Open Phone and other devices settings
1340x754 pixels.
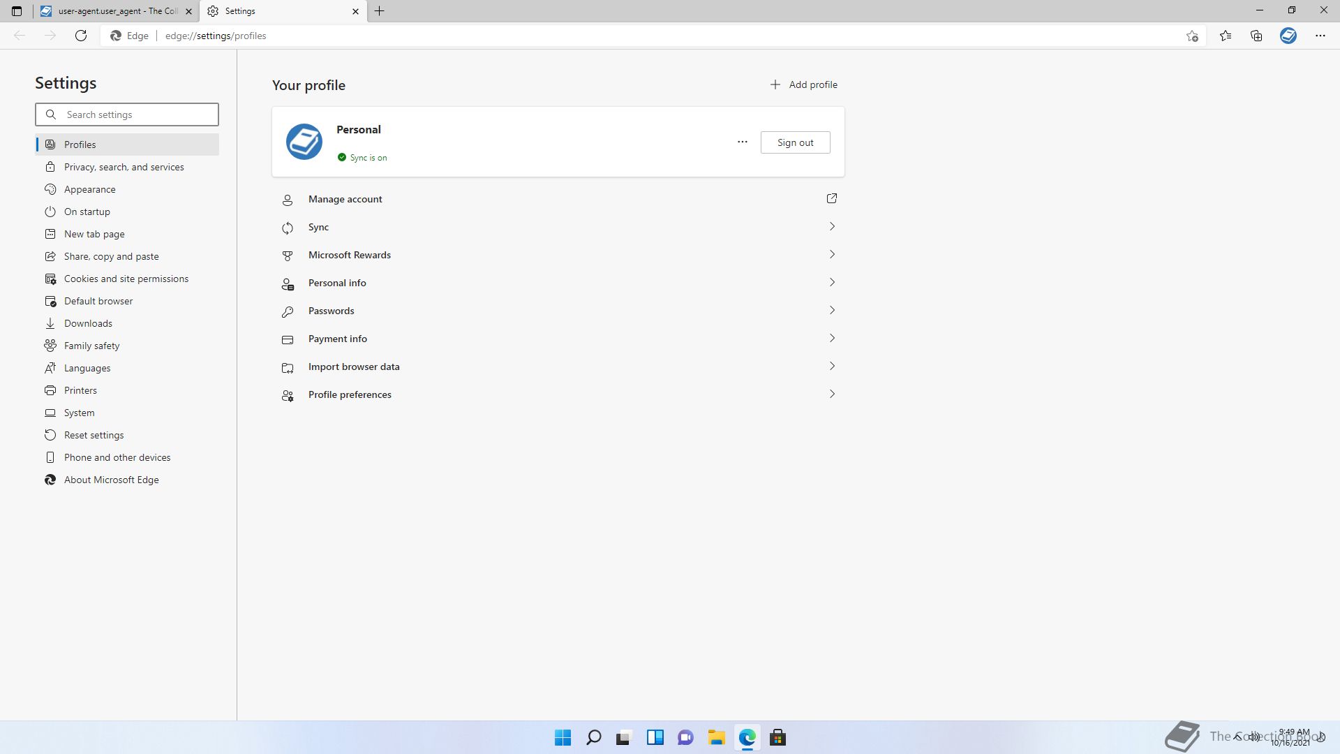point(127,457)
